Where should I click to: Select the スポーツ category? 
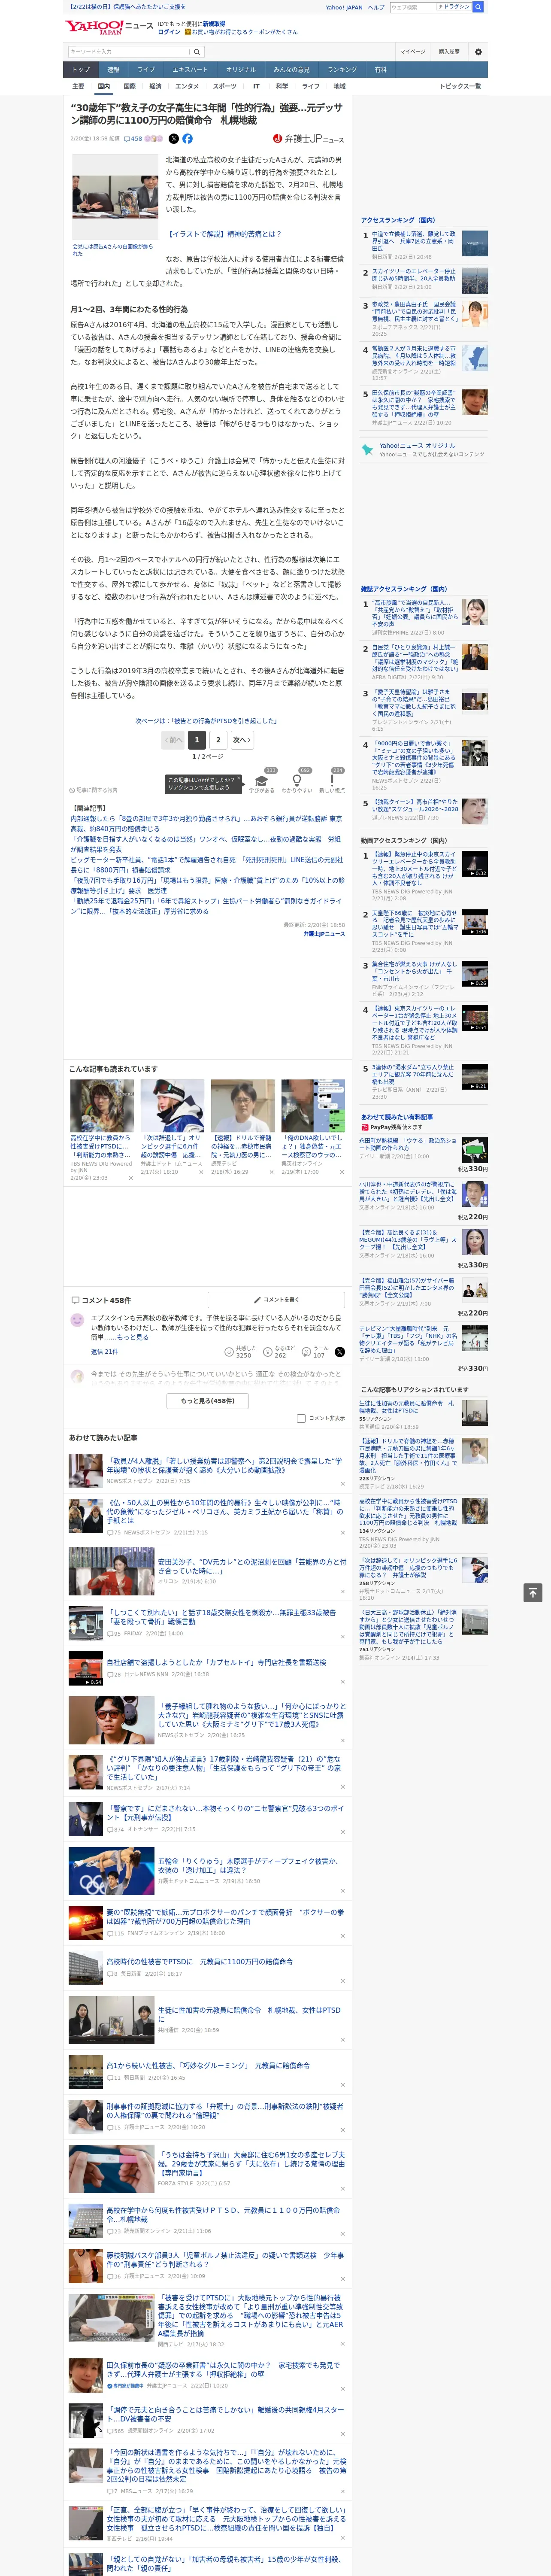point(225,86)
